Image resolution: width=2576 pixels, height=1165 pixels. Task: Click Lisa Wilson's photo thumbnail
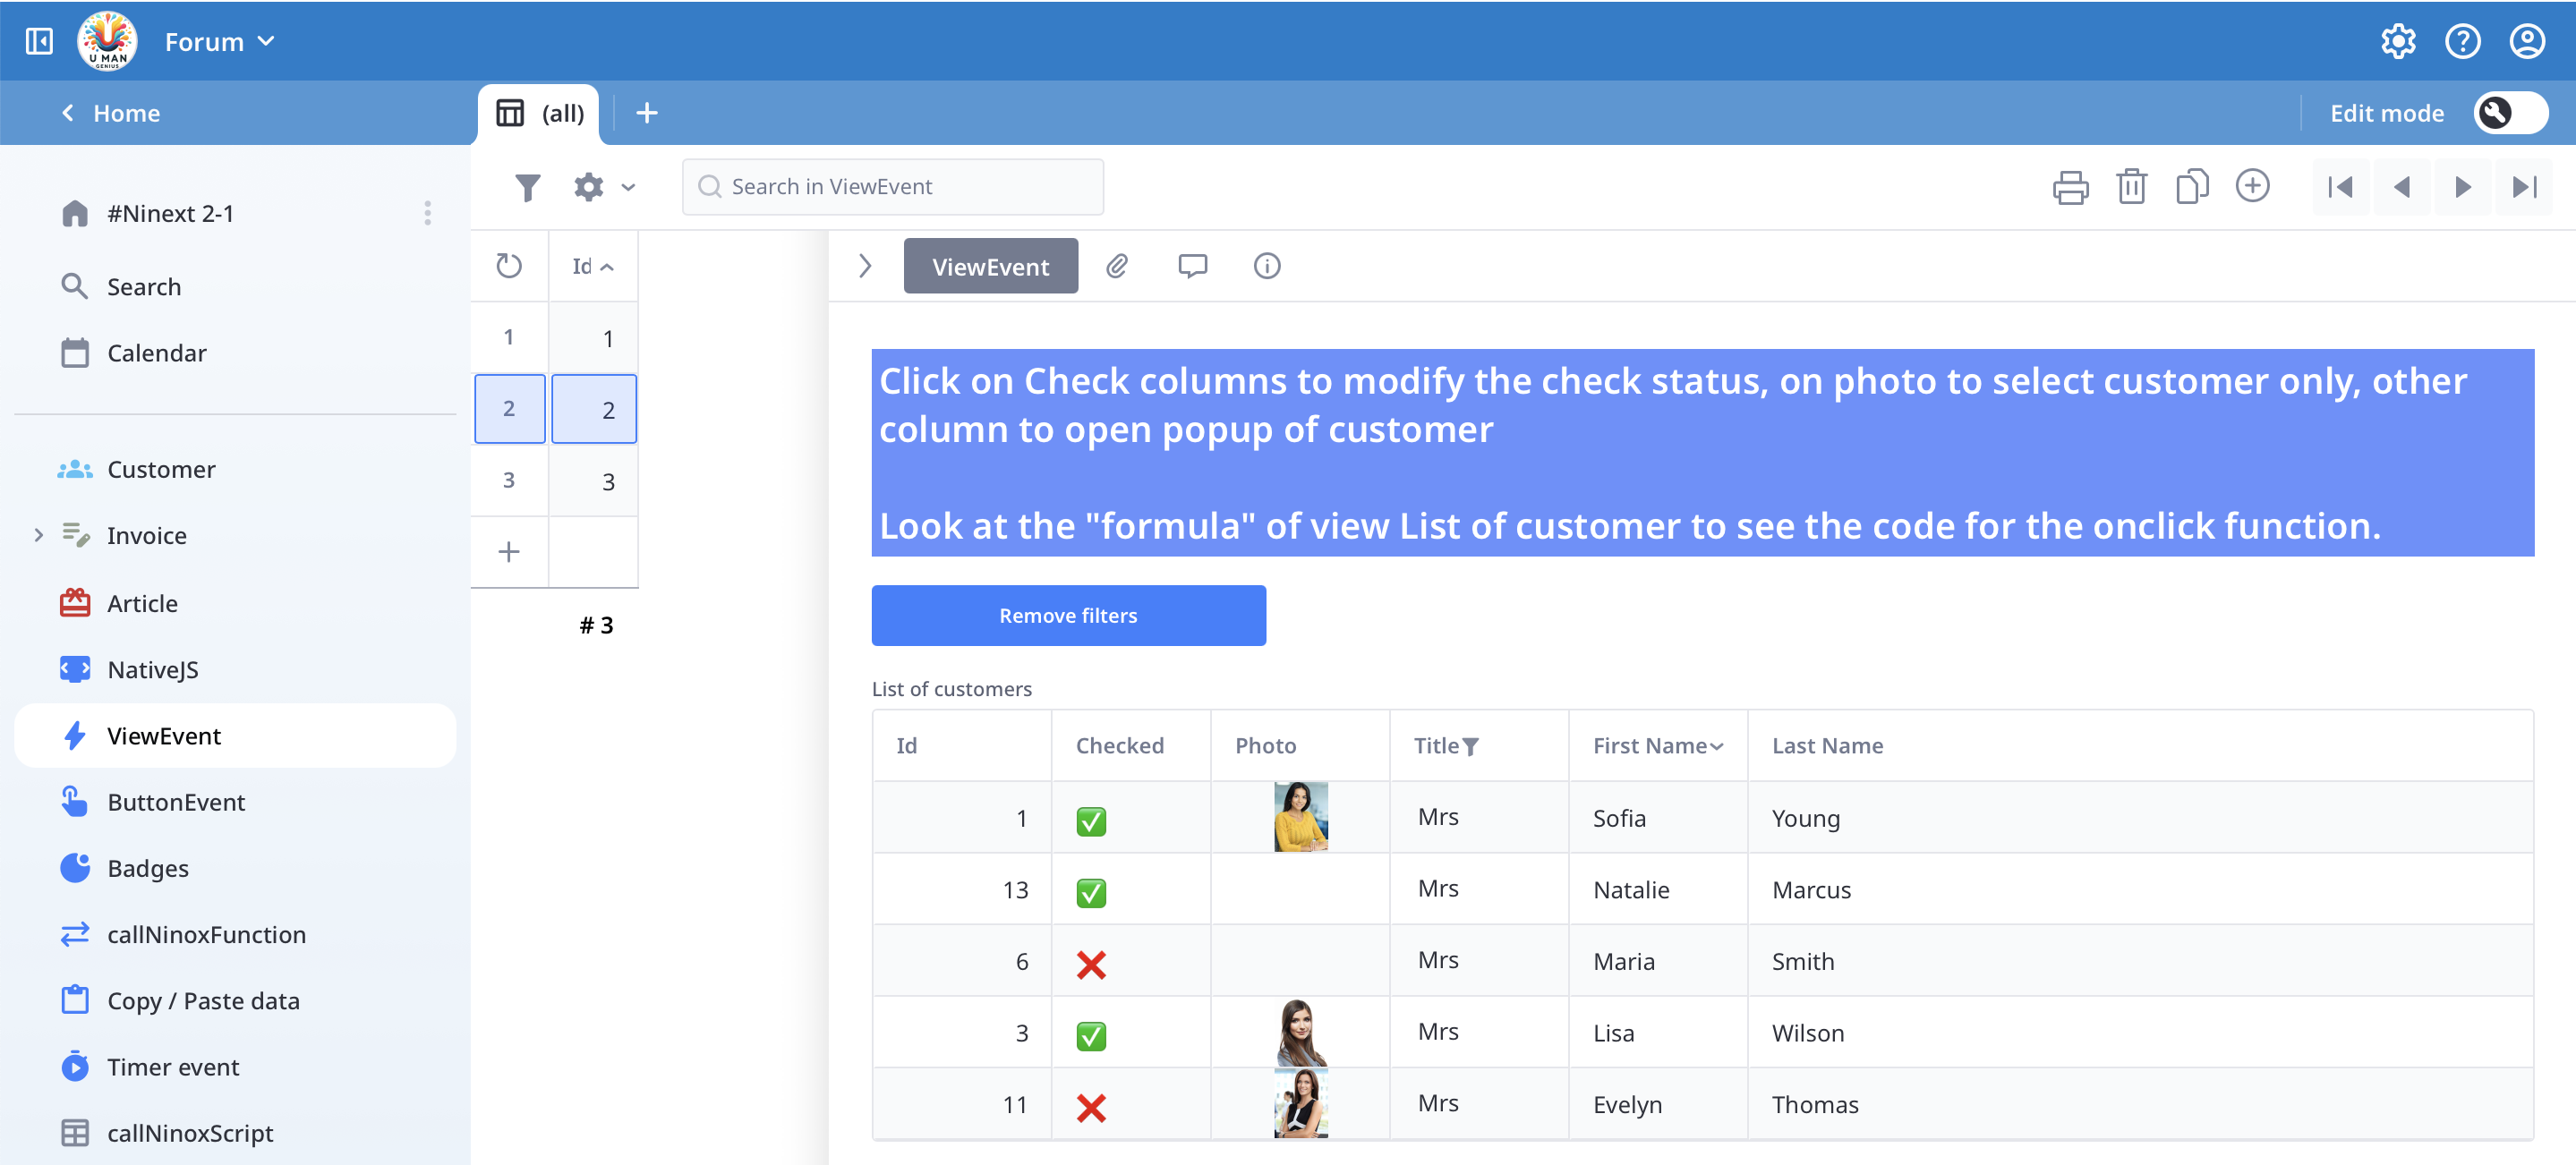point(1300,1033)
